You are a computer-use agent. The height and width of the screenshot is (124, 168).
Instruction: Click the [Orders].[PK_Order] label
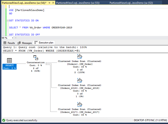(x=80, y=64)
